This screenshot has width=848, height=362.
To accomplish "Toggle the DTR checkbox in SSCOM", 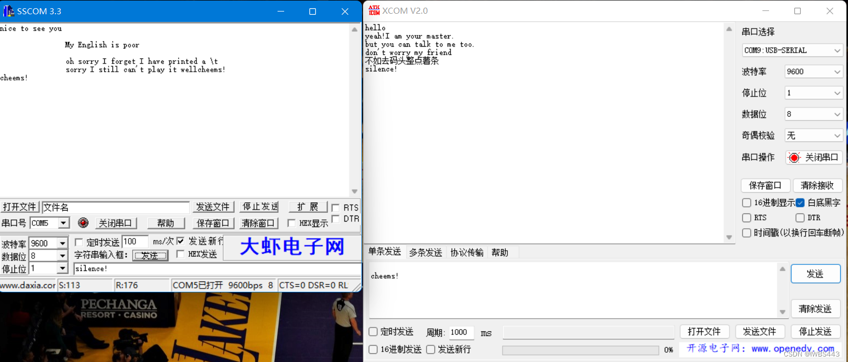I will [335, 219].
